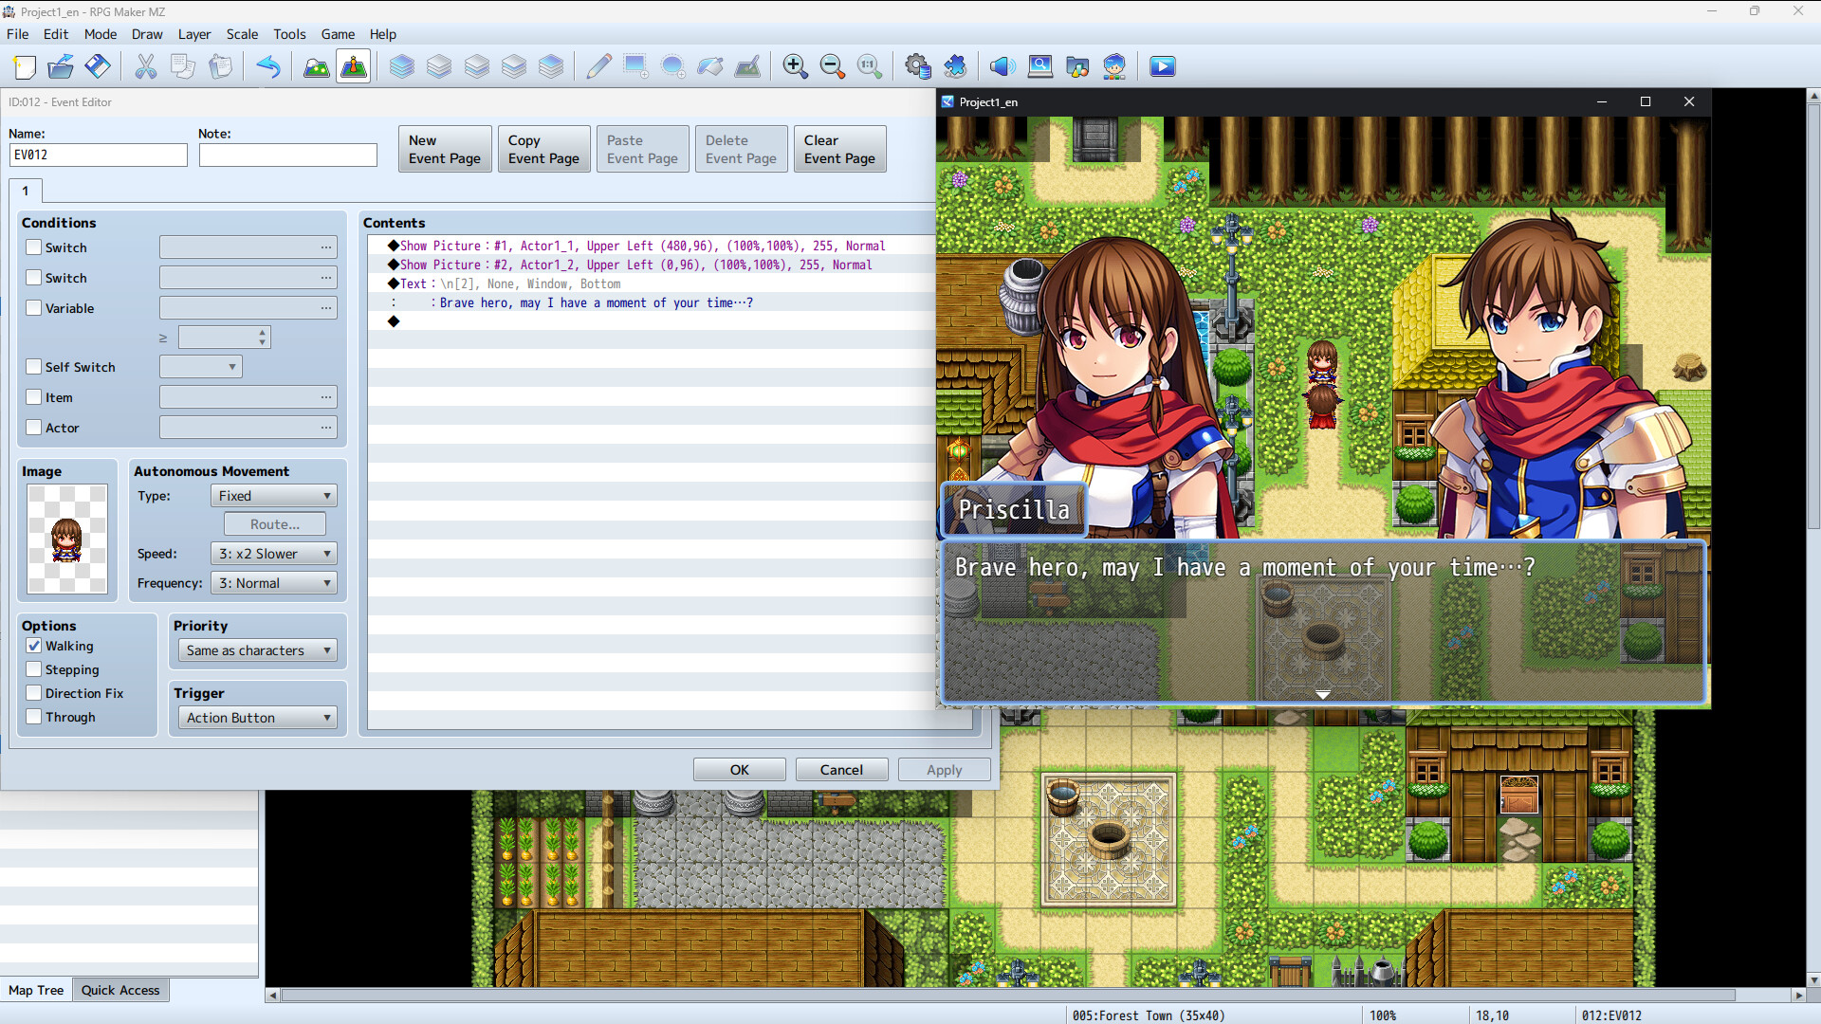Screen dimensions: 1821x1024
Task: Enable the Switch condition checkbox
Action: tap(33, 247)
